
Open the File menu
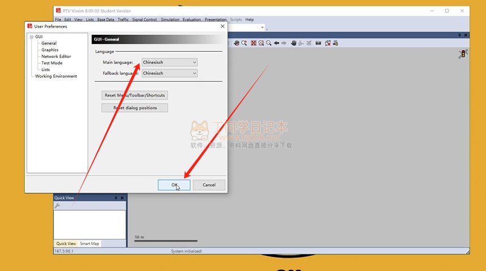point(58,20)
